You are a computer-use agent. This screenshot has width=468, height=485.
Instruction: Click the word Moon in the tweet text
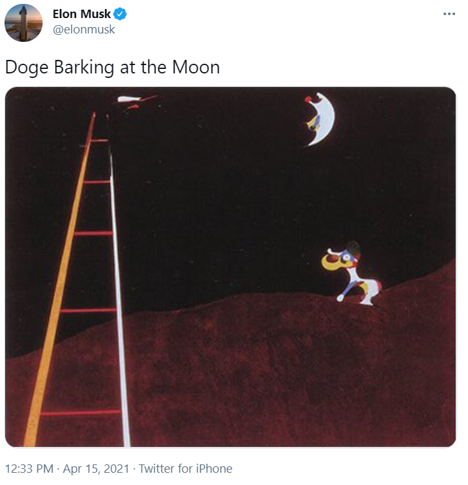(x=196, y=67)
